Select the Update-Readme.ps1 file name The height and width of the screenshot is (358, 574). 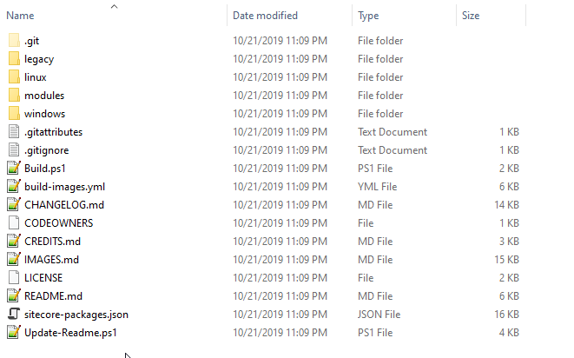(x=70, y=332)
